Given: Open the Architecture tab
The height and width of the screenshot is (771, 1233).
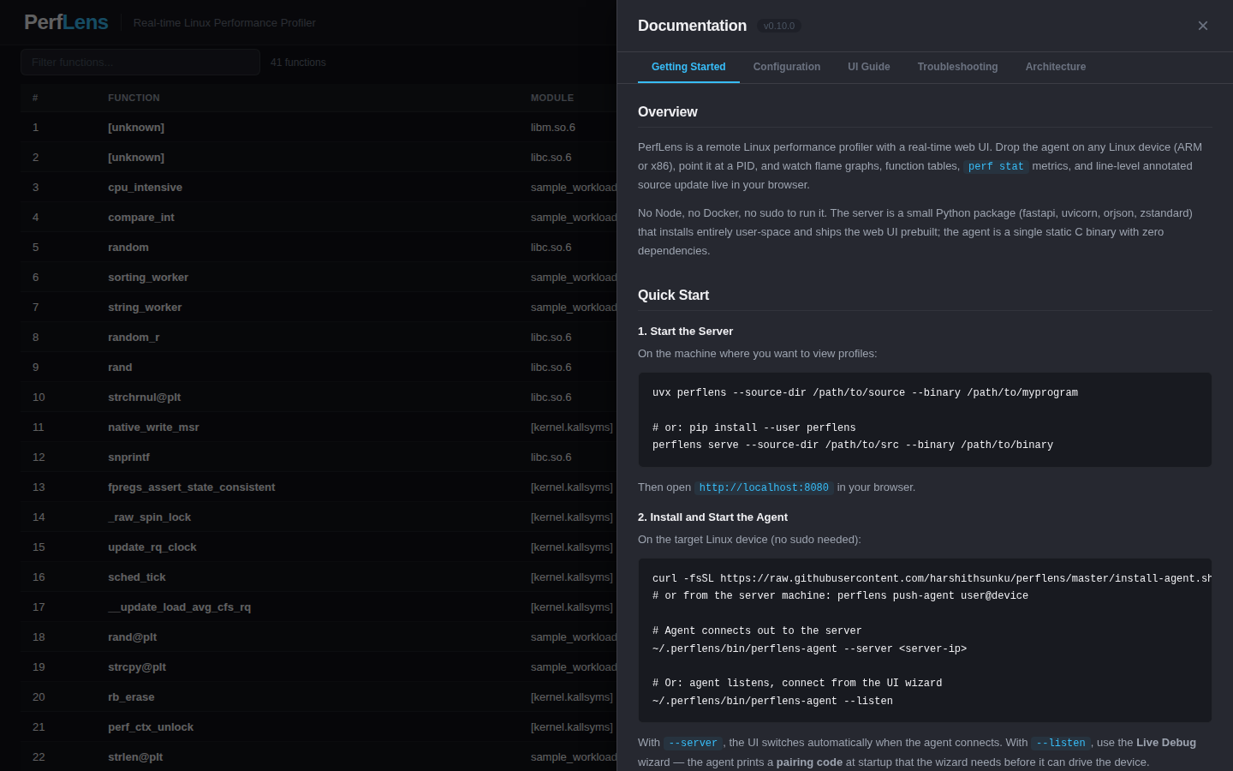Looking at the screenshot, I should (x=1056, y=67).
